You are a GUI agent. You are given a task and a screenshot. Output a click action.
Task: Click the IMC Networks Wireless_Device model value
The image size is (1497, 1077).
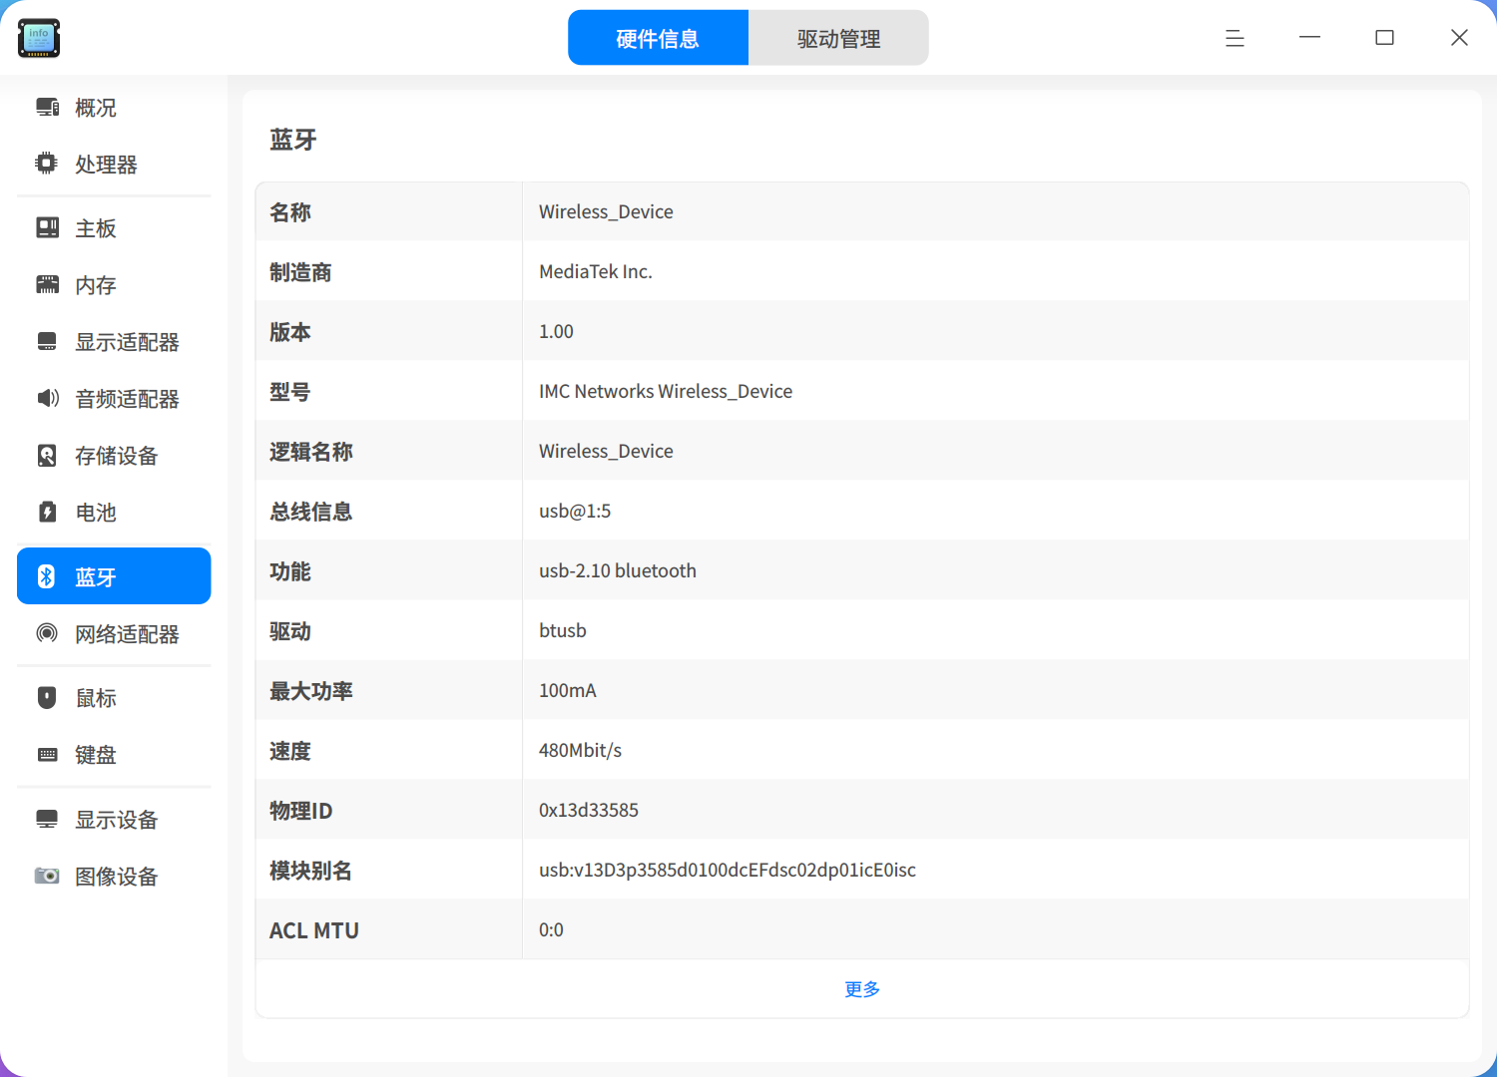coord(666,391)
